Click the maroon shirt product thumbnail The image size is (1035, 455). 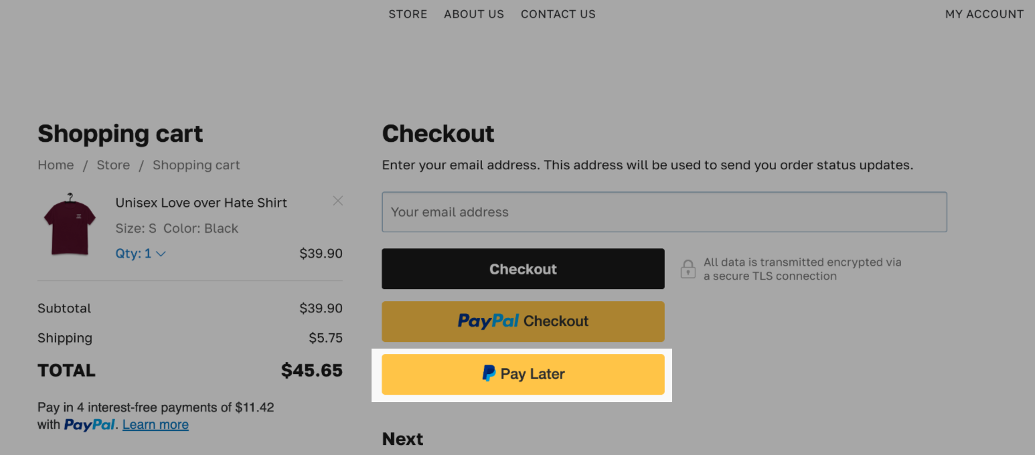click(x=70, y=227)
